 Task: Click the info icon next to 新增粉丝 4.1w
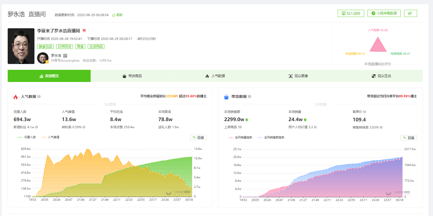37,127
